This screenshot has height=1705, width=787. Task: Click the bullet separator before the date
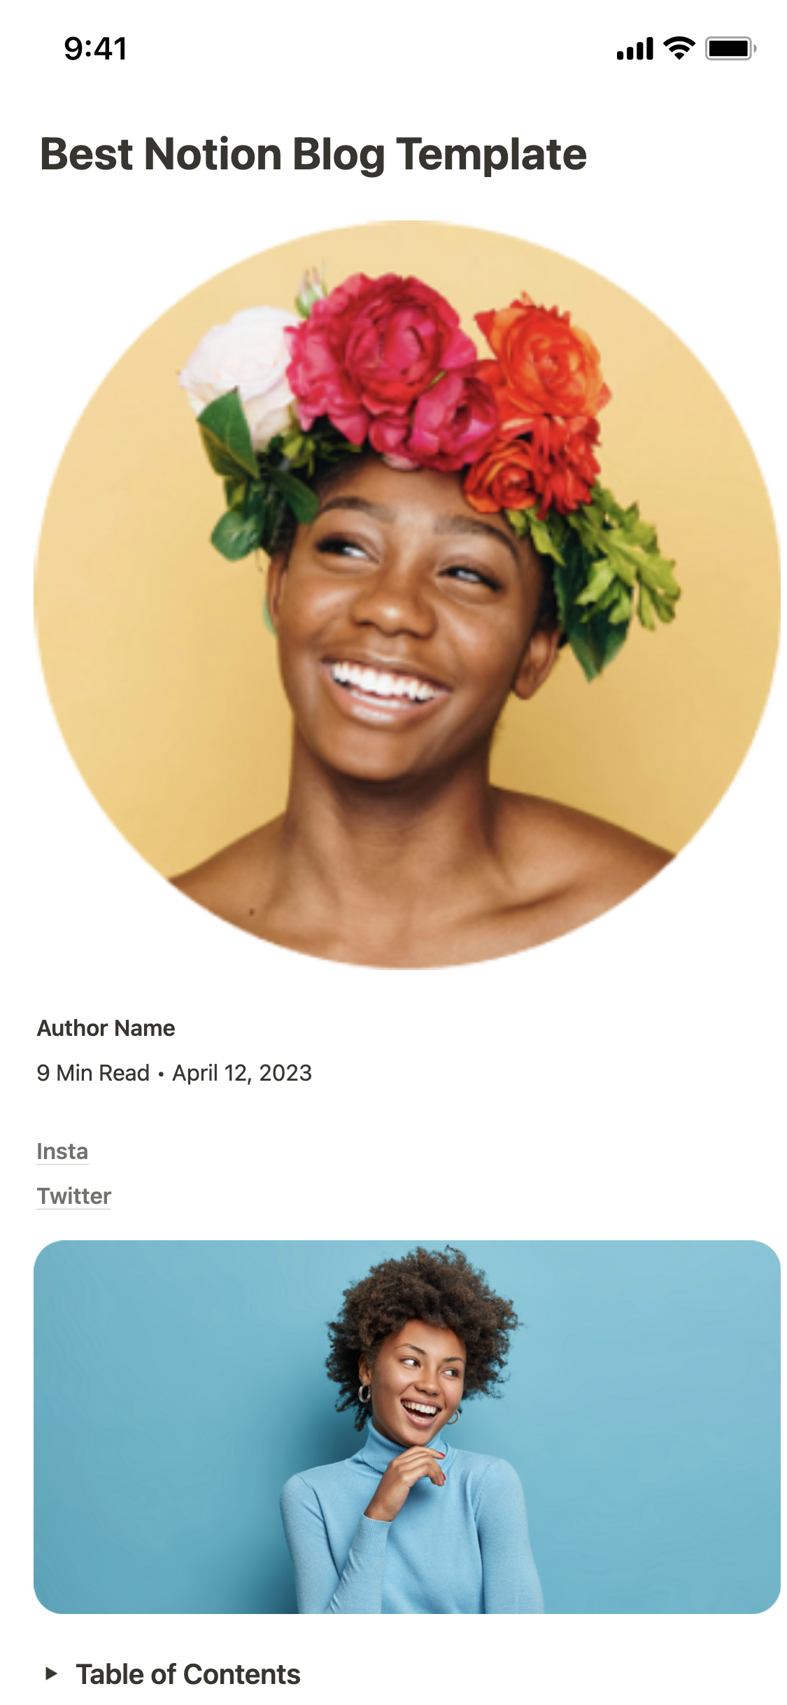[x=161, y=1074]
